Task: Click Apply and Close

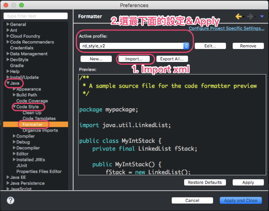Action: (x=240, y=200)
